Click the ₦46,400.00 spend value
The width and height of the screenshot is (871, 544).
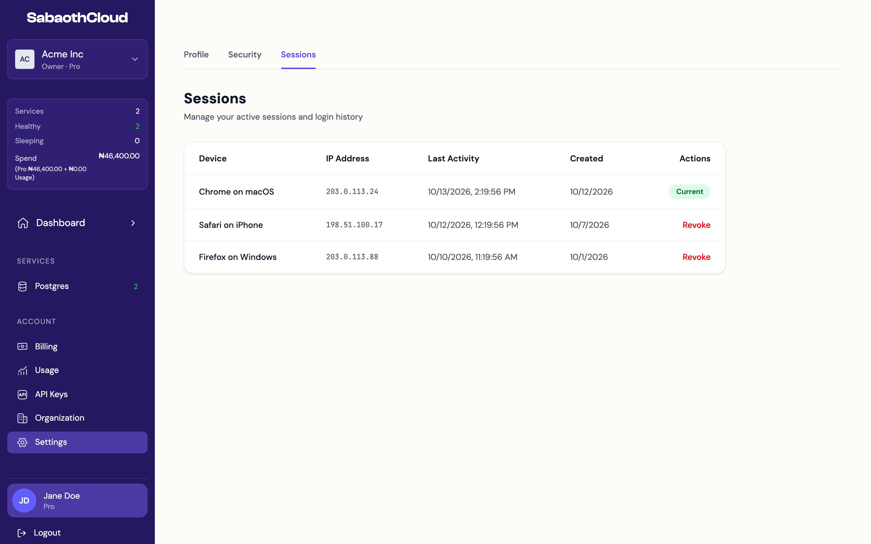[119, 156]
